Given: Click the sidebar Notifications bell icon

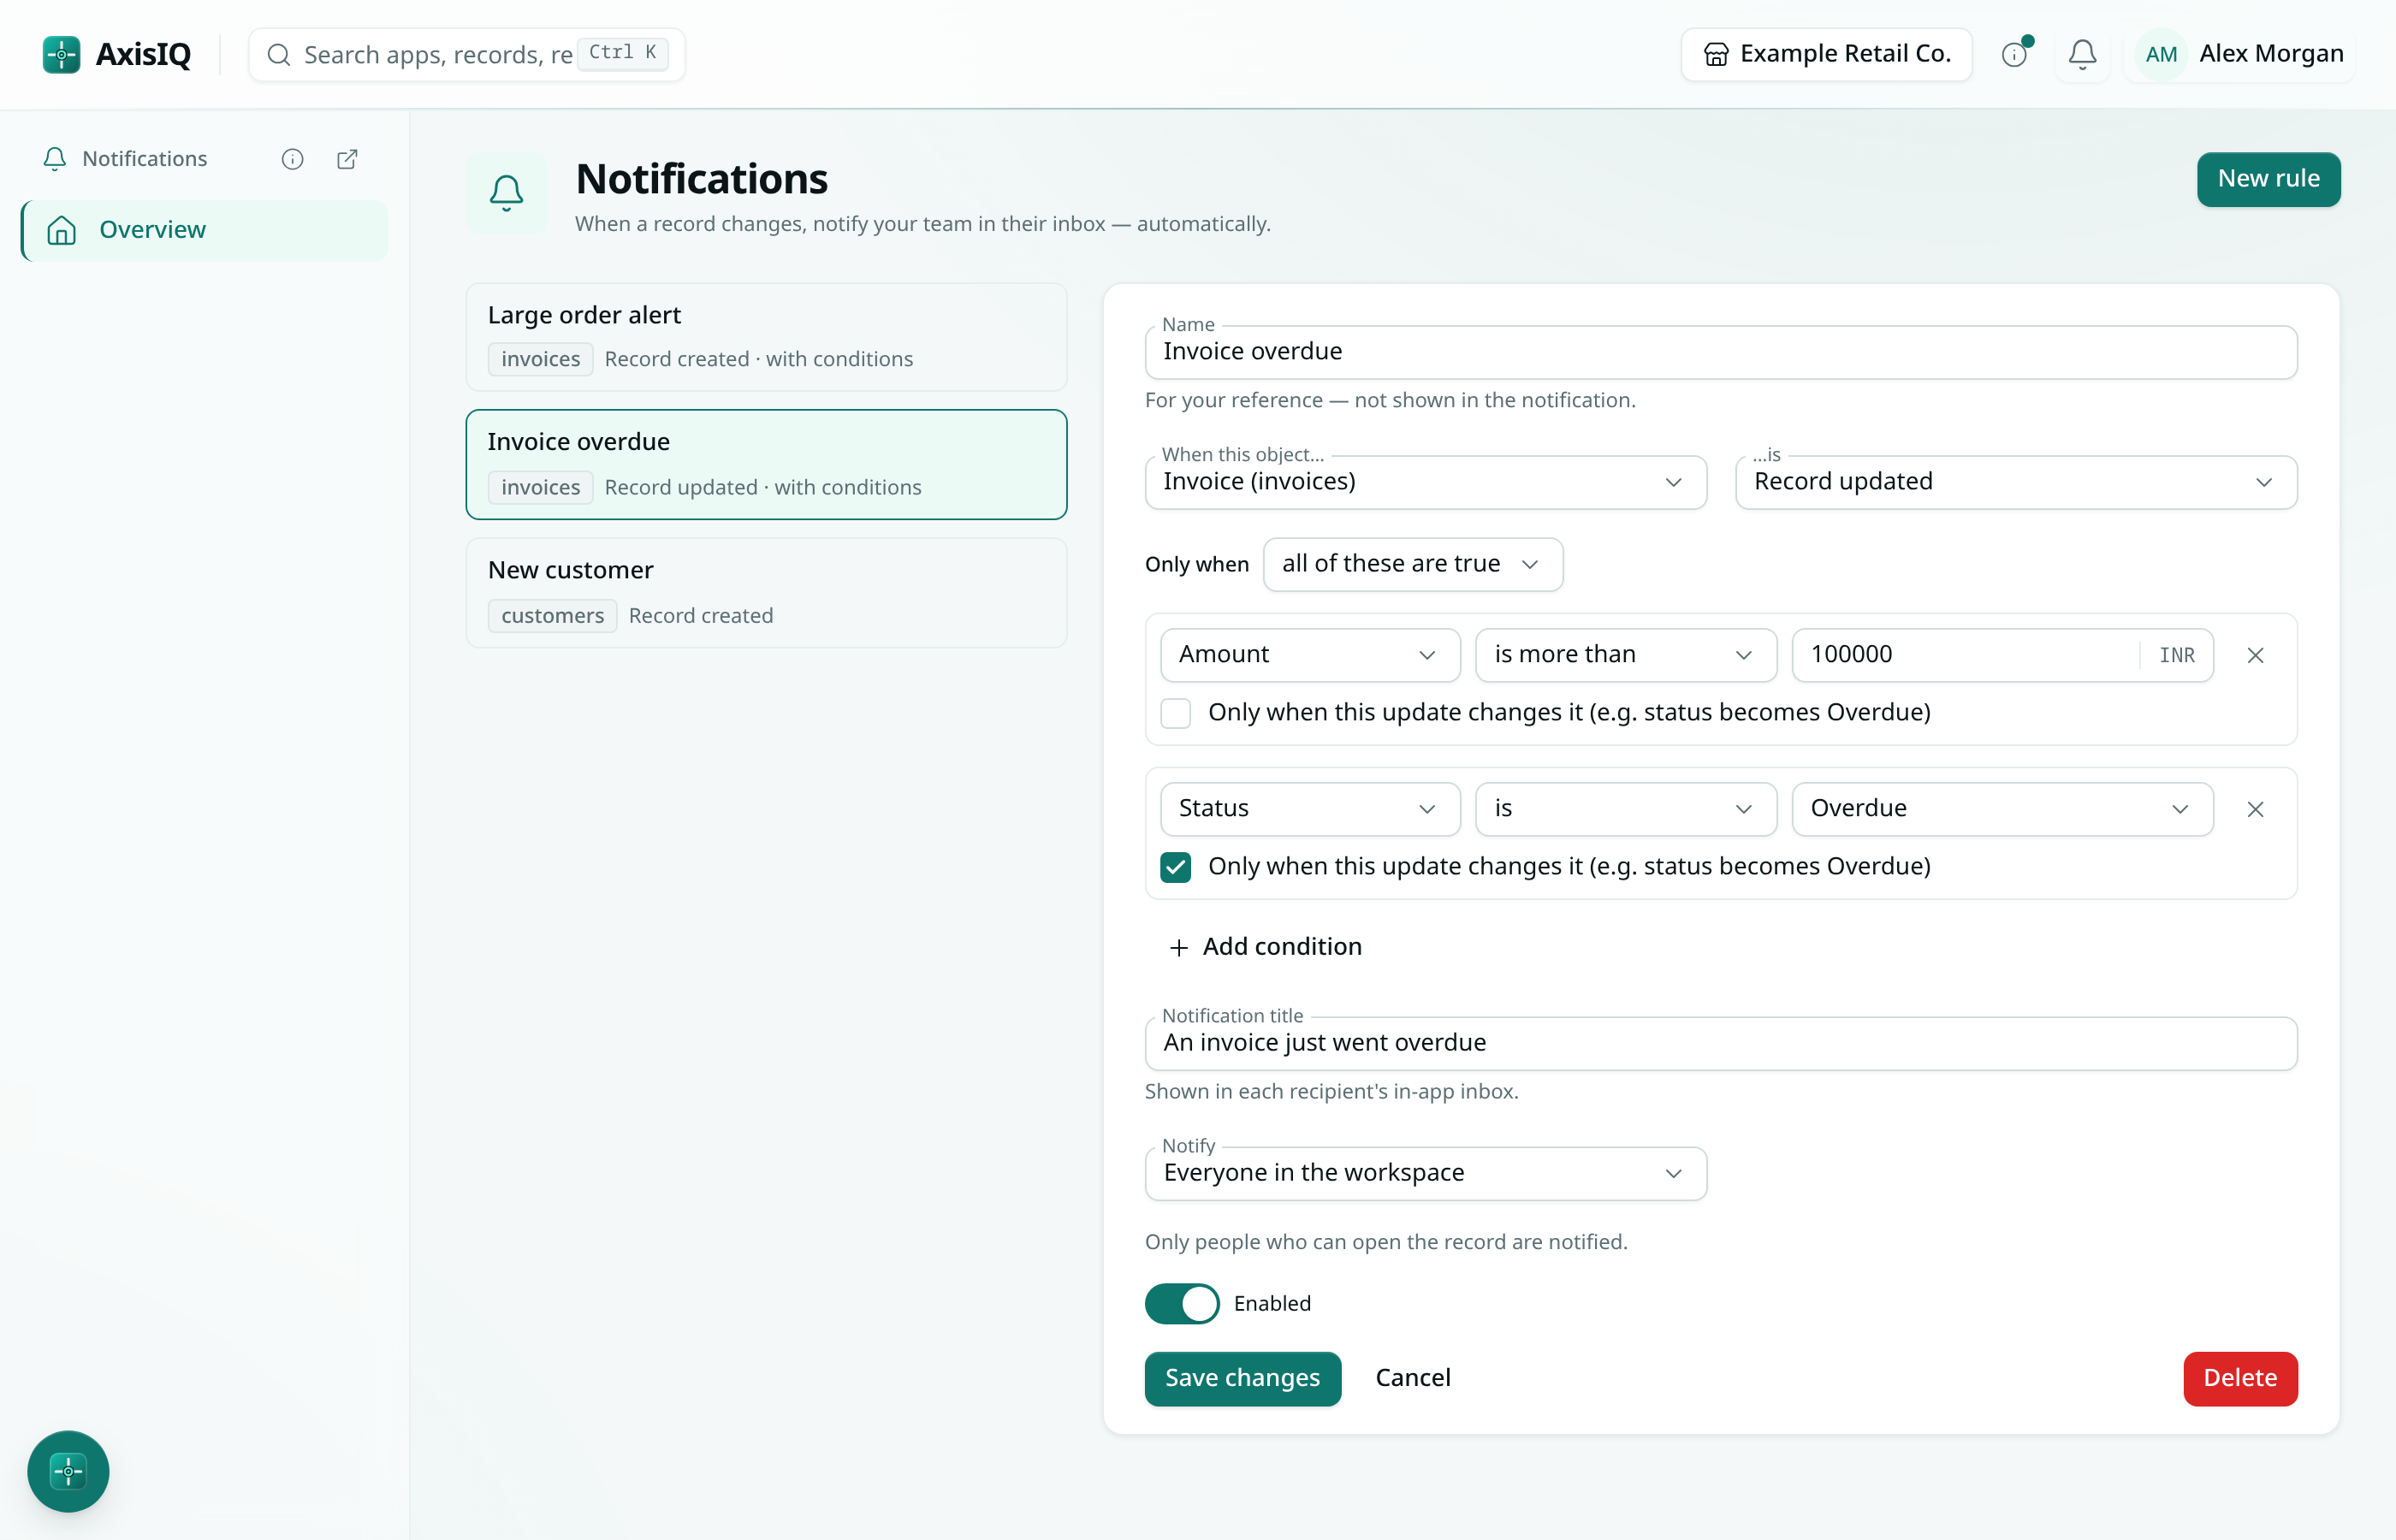Looking at the screenshot, I should (55, 159).
